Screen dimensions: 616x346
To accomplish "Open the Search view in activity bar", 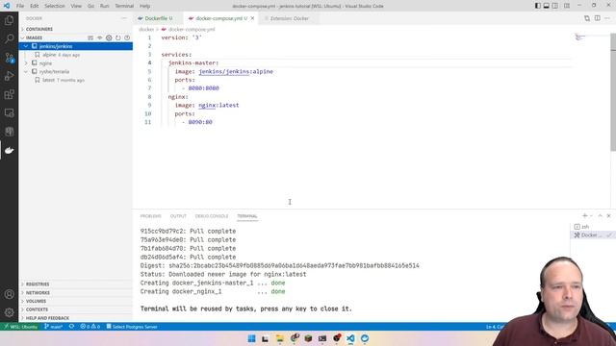I will click(9, 38).
